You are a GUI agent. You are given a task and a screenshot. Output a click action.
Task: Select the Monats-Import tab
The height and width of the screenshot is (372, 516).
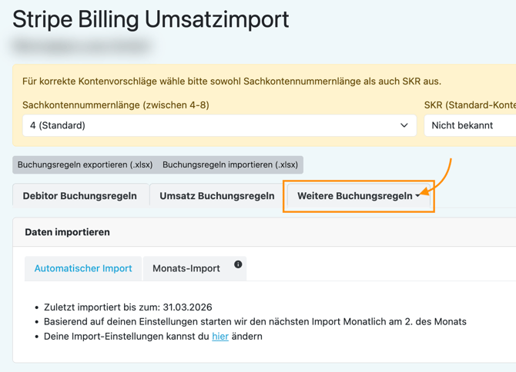186,268
